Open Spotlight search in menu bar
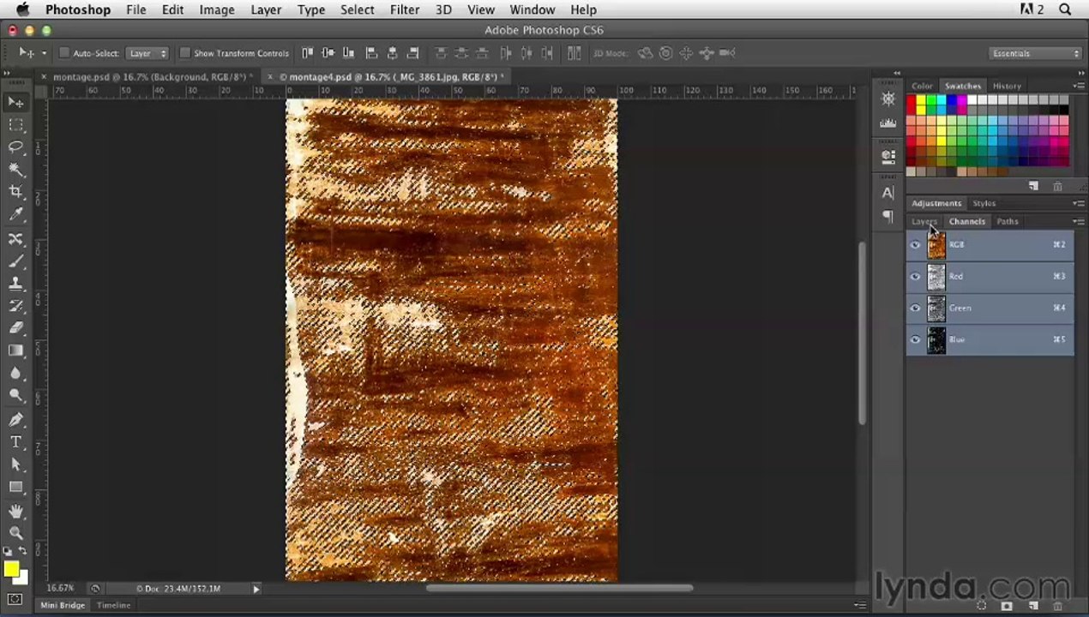1089x617 pixels. (1066, 9)
